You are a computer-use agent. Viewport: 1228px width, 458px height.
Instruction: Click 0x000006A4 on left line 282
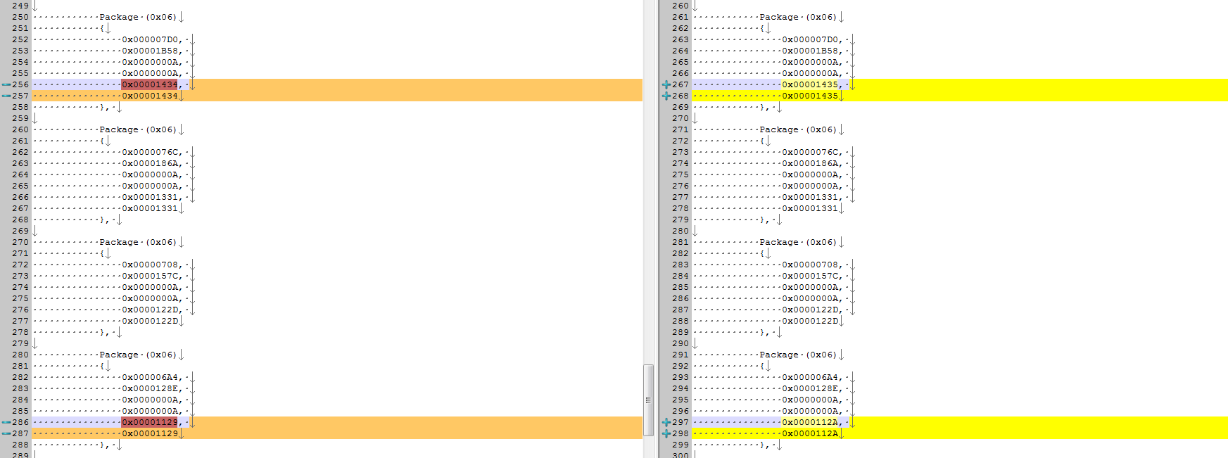tap(150, 377)
